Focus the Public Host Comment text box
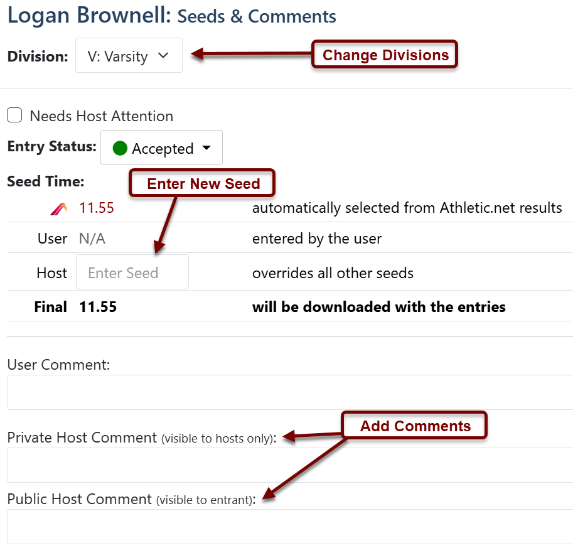This screenshot has height=548, width=573. pos(290,527)
